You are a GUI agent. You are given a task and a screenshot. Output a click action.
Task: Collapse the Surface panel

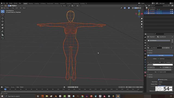(150, 53)
